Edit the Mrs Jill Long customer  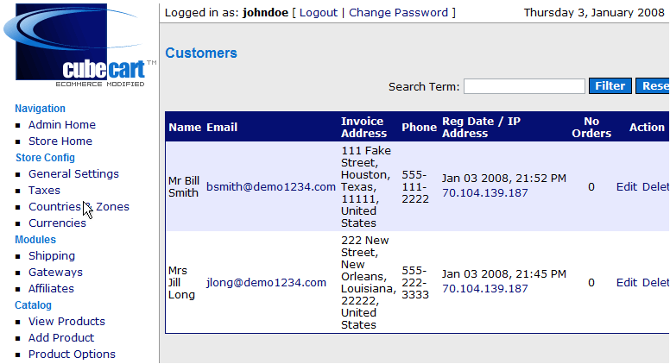[626, 283]
